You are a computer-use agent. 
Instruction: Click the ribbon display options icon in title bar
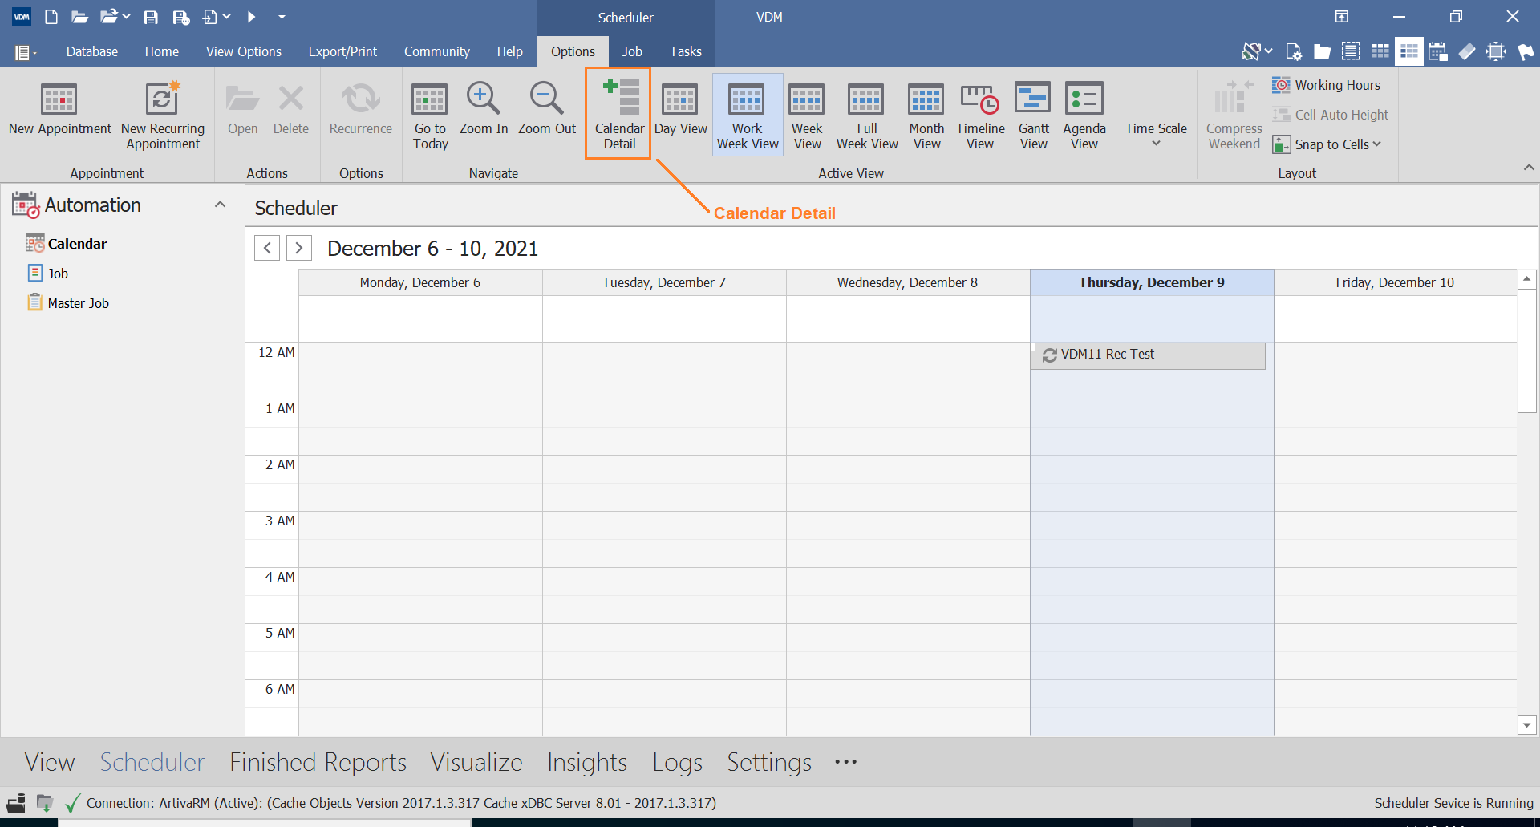point(1342,17)
